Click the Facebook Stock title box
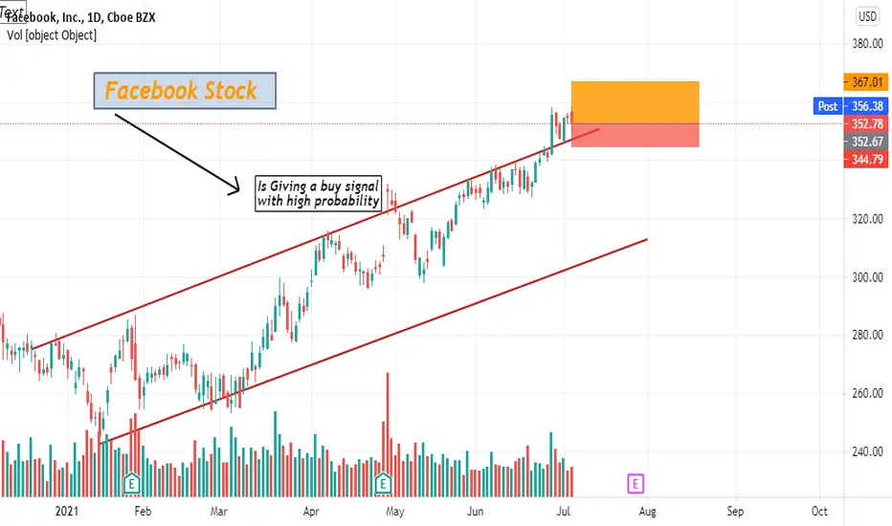Image resolution: width=892 pixels, height=526 pixels. tap(185, 91)
